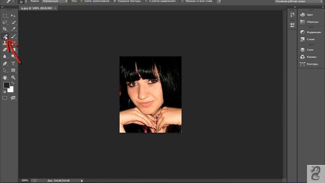
Task: Toggle tablet pressure for size icon
Action: click(x=219, y=2)
